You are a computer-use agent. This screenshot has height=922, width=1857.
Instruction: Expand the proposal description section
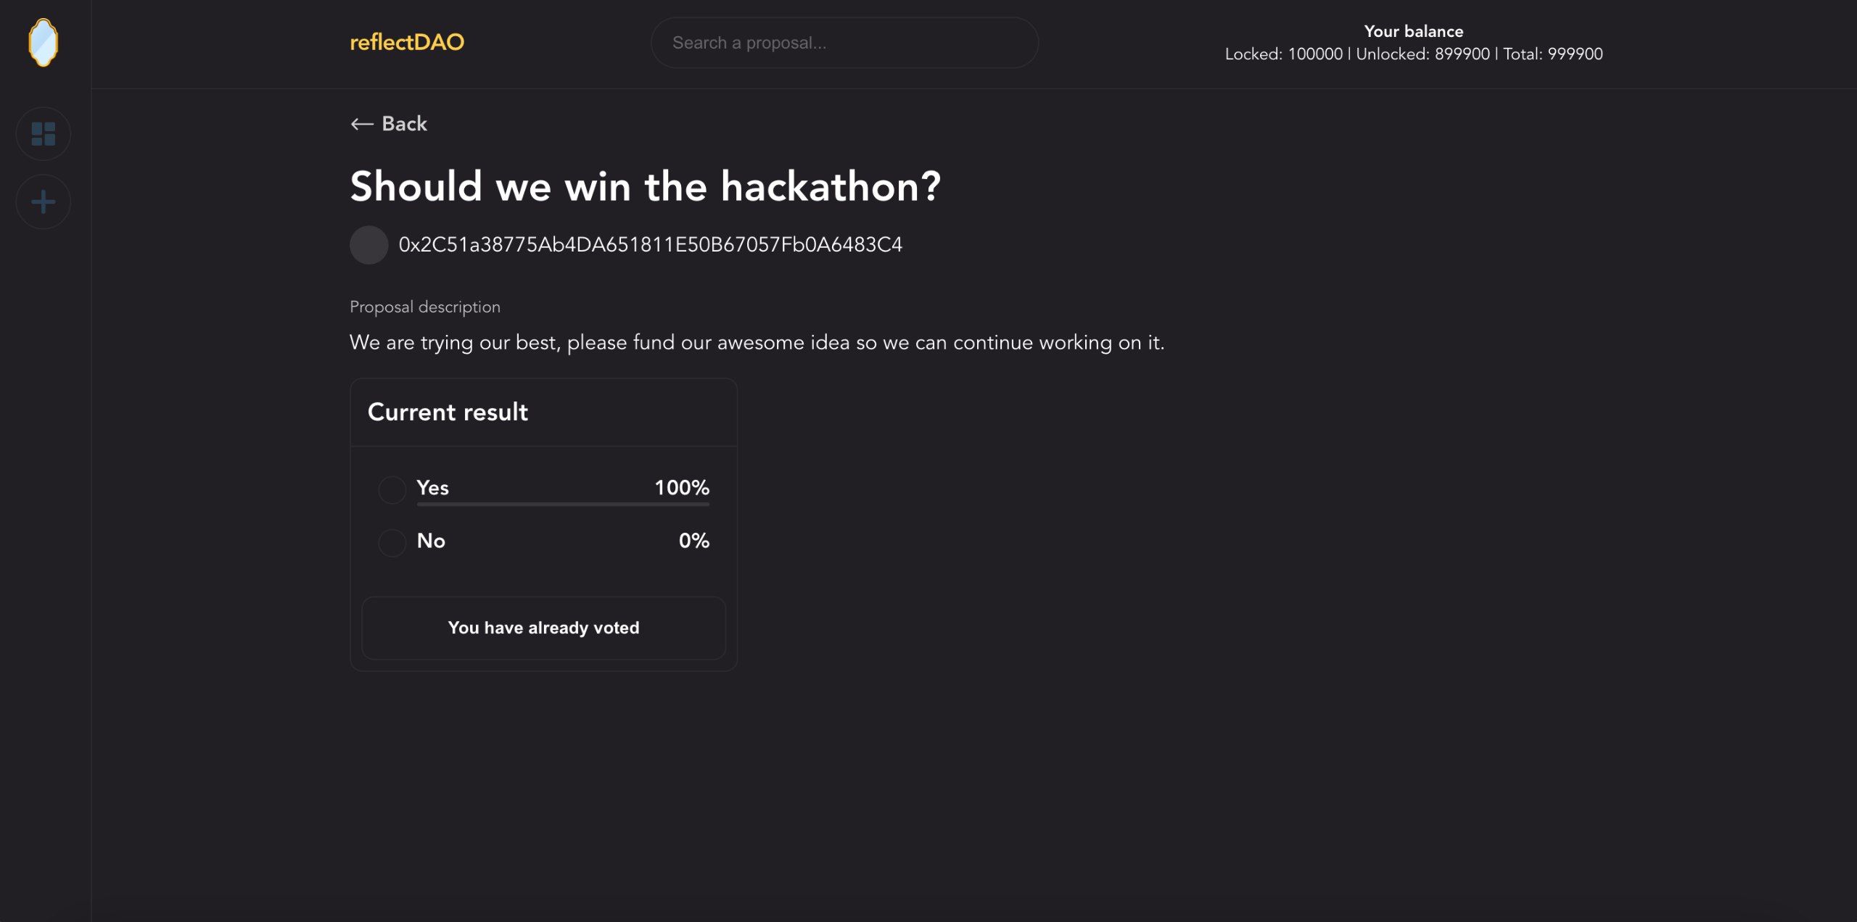[x=424, y=307]
